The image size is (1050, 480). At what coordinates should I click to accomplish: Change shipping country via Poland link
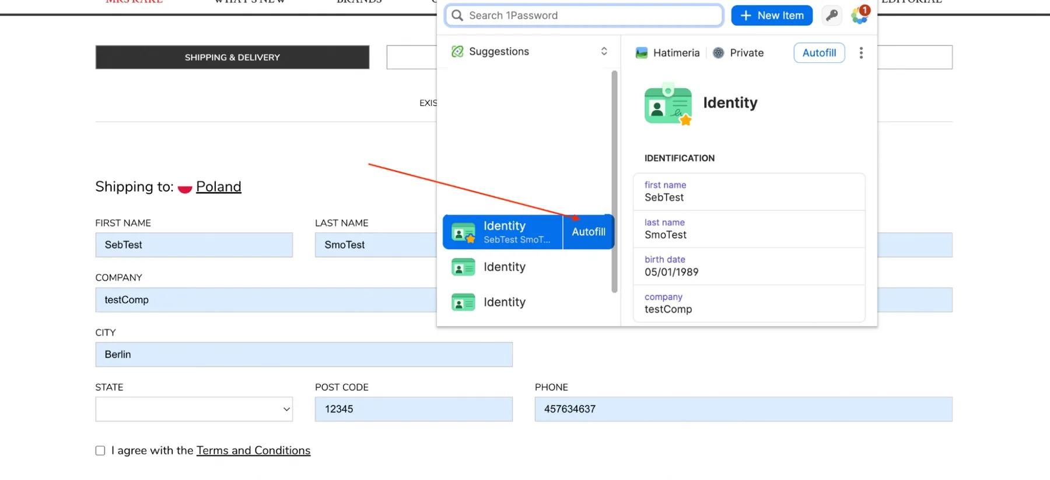click(218, 187)
